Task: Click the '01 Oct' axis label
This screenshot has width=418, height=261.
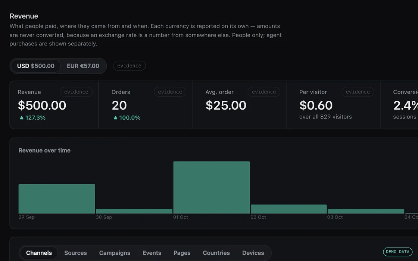Action: pos(181,217)
